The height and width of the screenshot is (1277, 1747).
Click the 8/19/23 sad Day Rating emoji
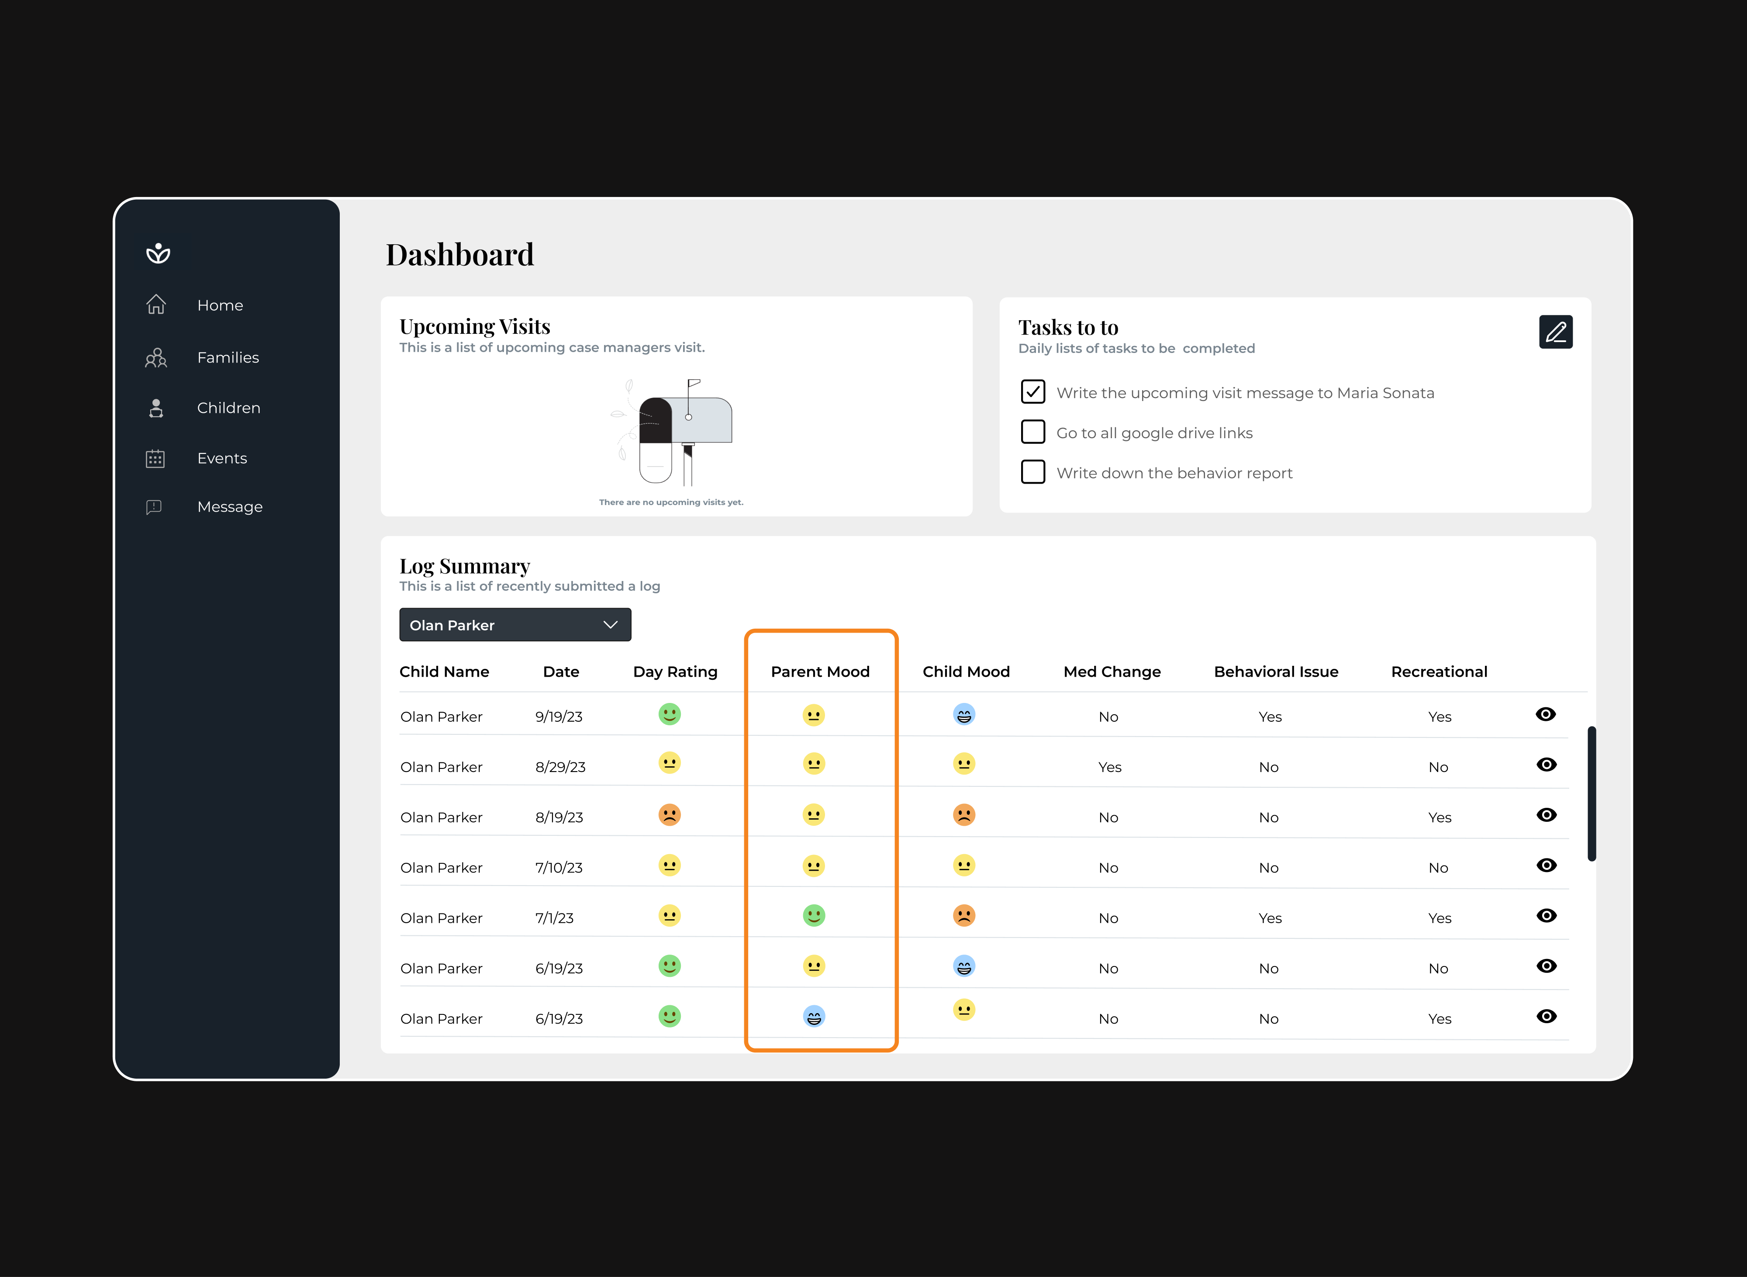point(669,815)
